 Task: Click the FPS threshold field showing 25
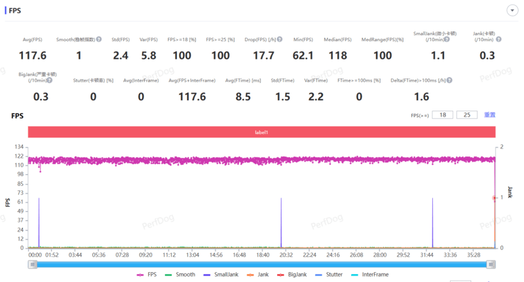[x=466, y=115]
